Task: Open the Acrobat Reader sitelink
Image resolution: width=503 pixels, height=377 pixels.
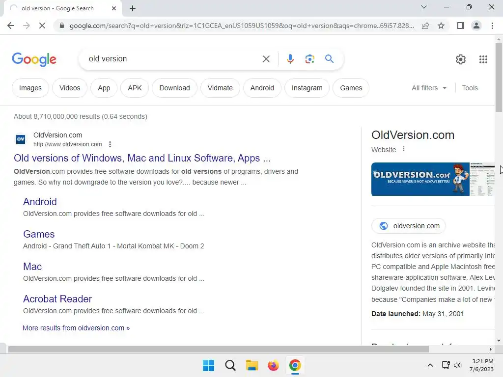Action: pos(57,299)
